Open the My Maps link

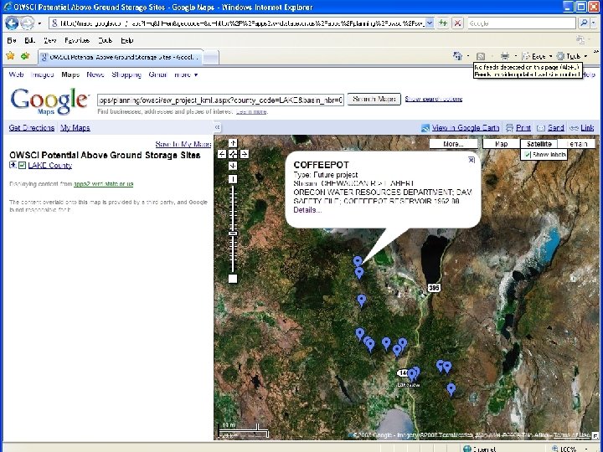tap(75, 127)
